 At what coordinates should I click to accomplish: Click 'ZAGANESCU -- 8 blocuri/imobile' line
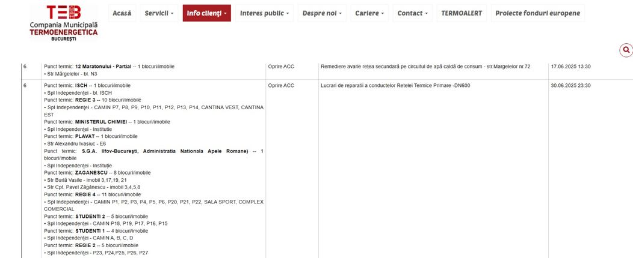[x=97, y=173]
